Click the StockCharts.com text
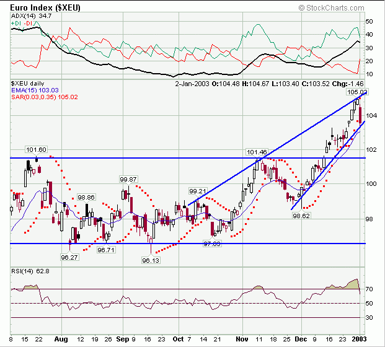This screenshot has width=385, height=347. 332,8
